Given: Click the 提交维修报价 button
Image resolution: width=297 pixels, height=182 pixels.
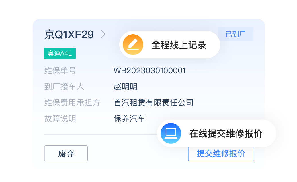Looking at the screenshot, I should click(x=221, y=154).
